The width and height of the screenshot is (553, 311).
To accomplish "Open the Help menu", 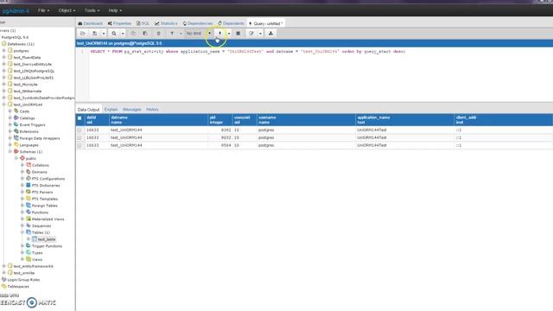I will pos(115,10).
